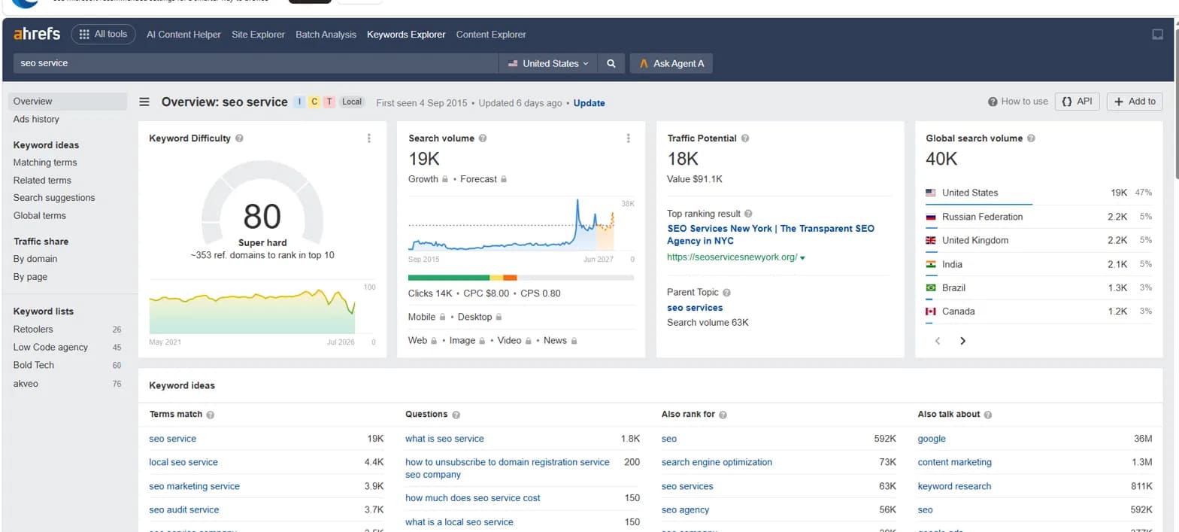Click Traffic Potential help icon
Screen dimensions: 1179x532
[744, 138]
